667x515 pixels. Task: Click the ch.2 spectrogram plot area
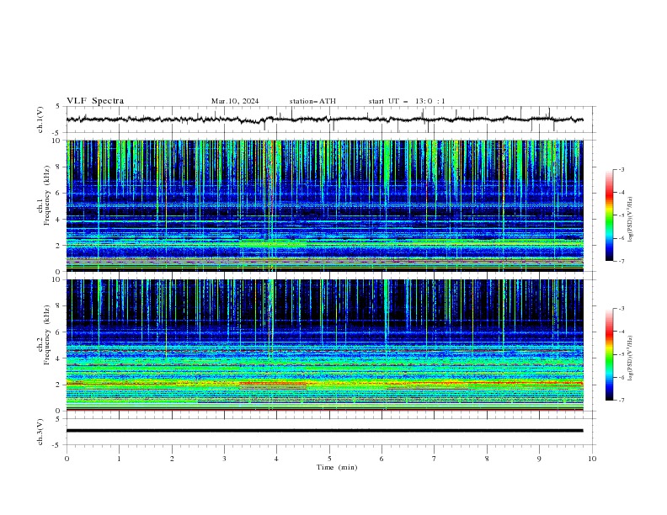point(324,345)
